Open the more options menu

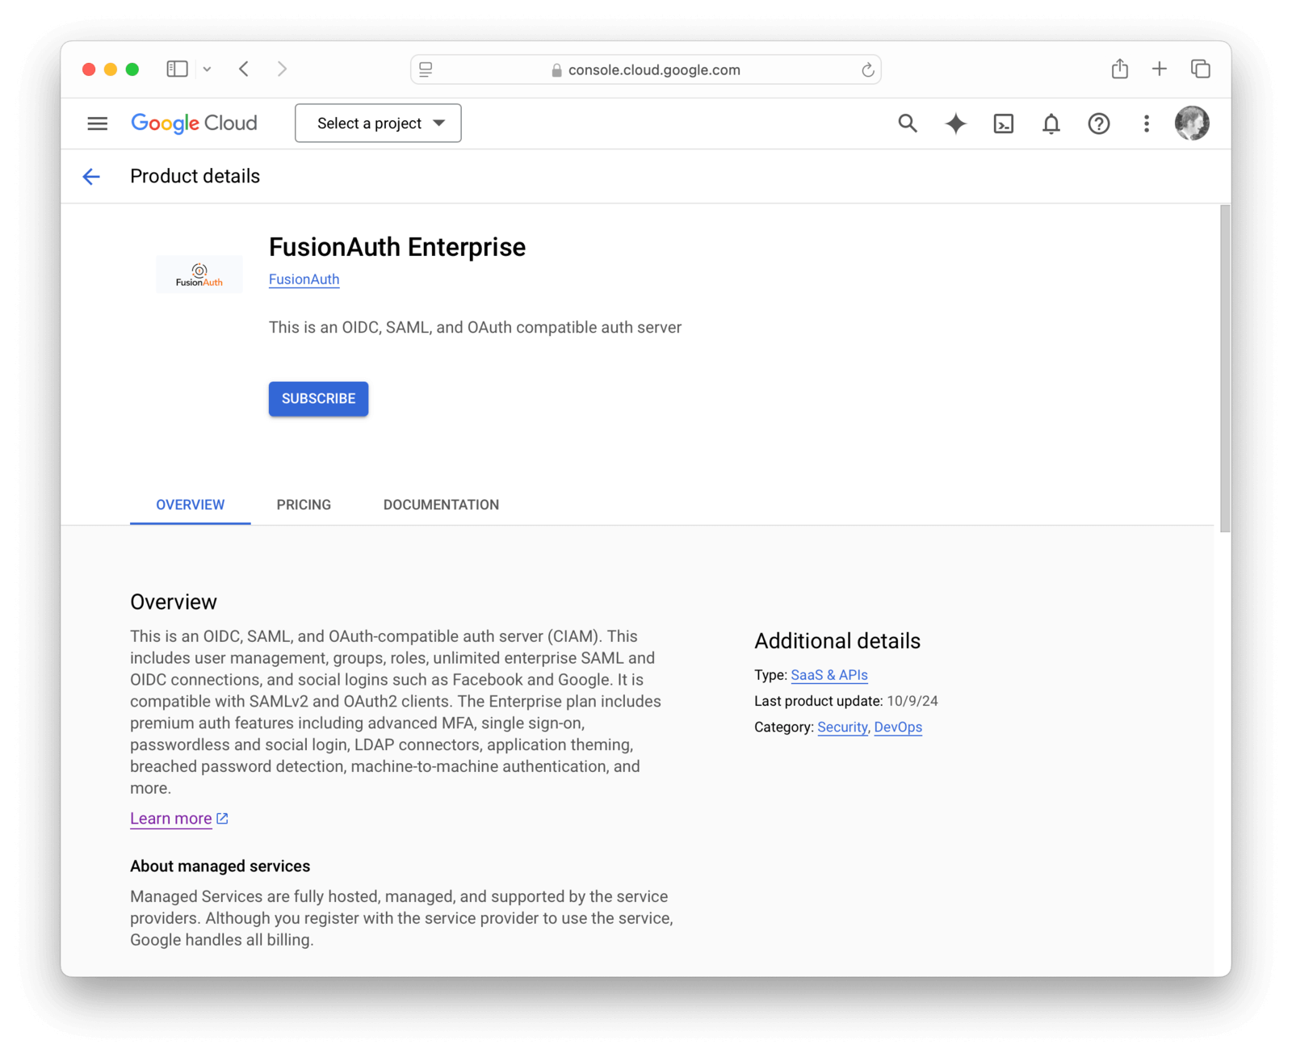pyautogui.click(x=1146, y=123)
